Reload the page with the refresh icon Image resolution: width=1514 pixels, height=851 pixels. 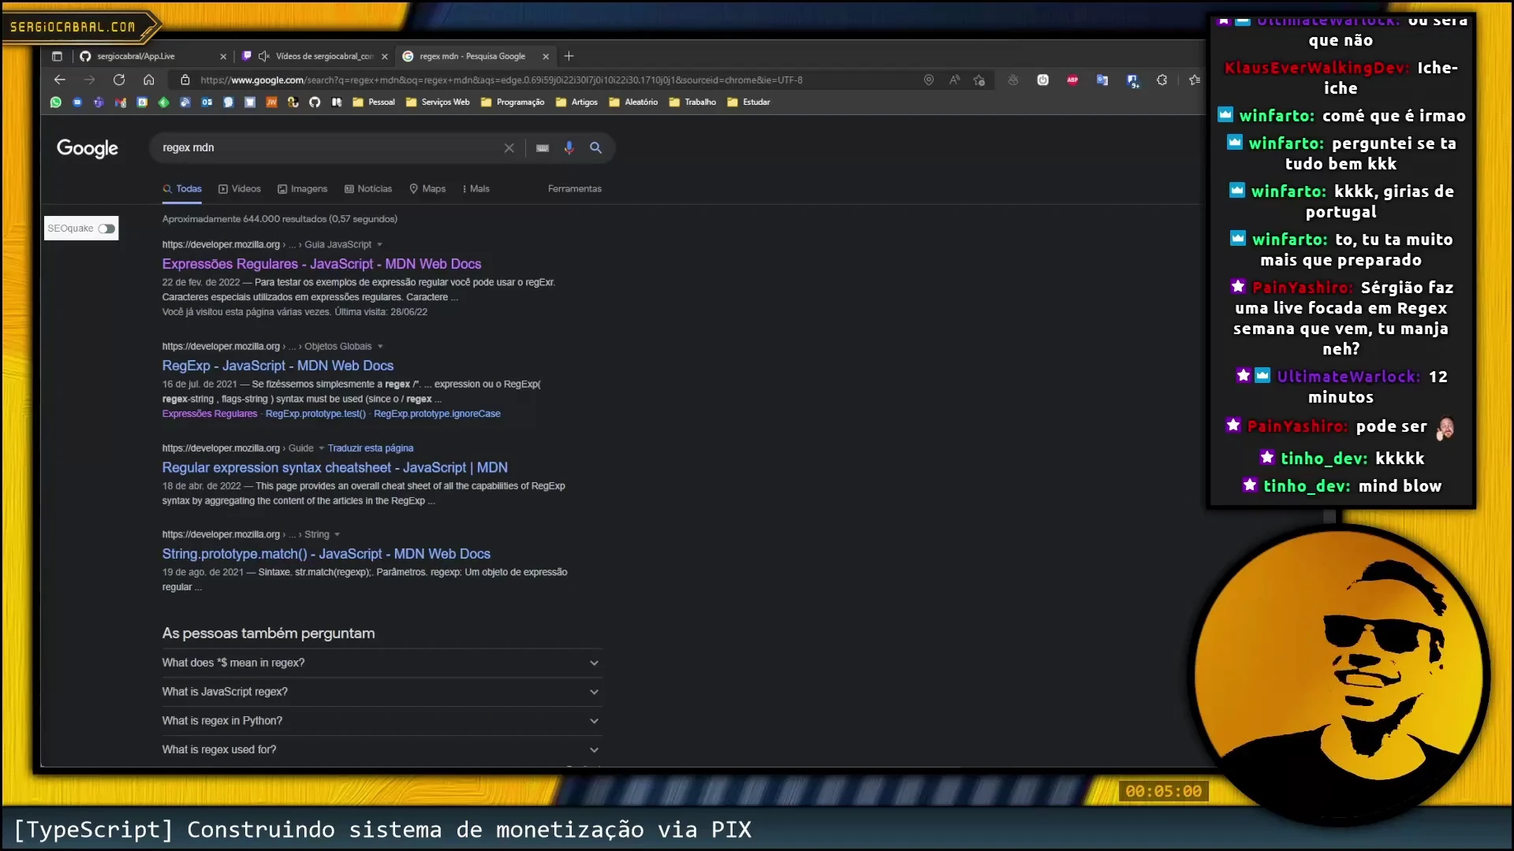click(119, 80)
